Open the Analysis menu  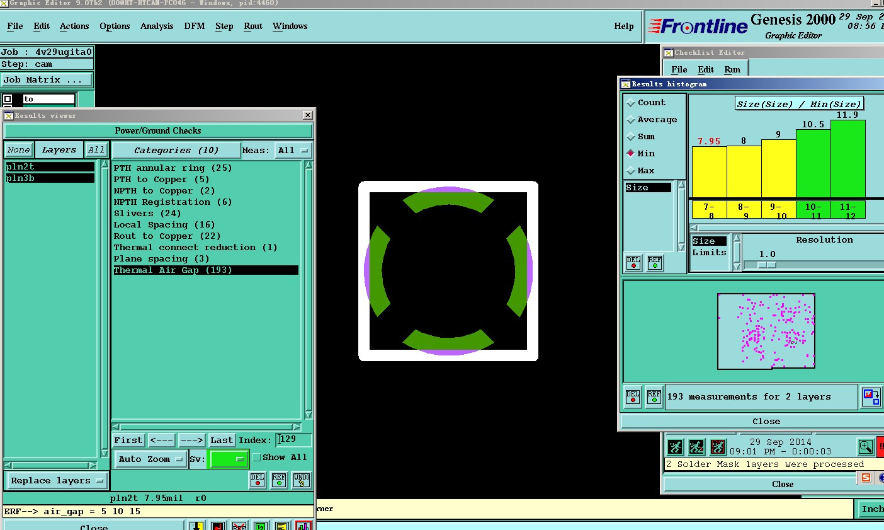(x=157, y=26)
